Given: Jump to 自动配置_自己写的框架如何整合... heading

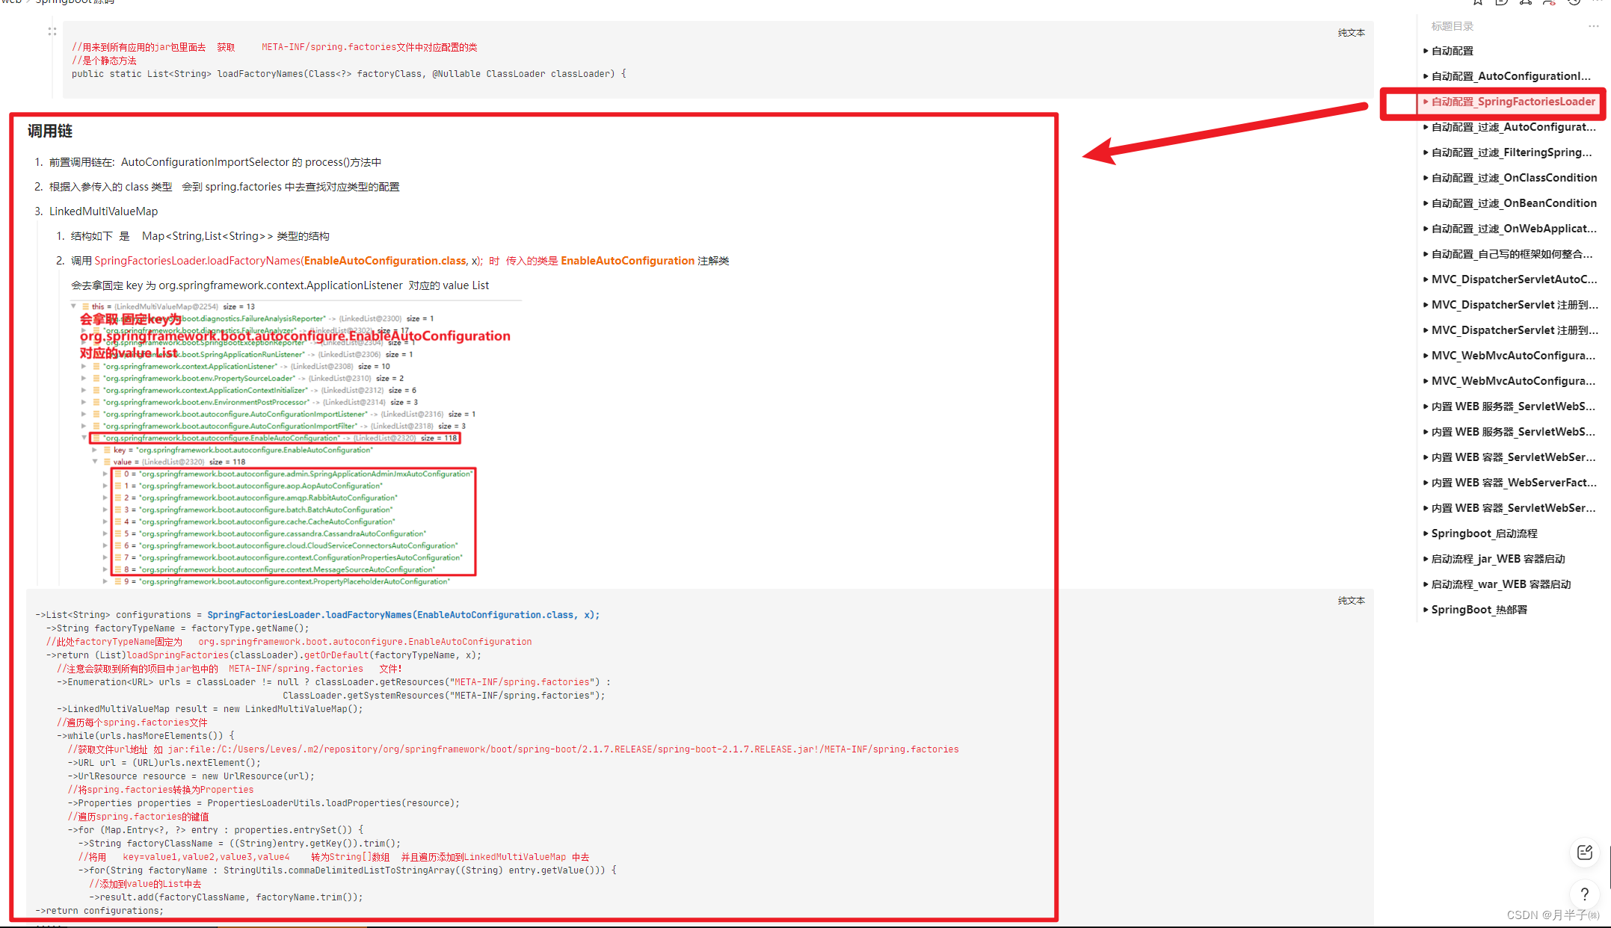Looking at the screenshot, I should (1512, 254).
